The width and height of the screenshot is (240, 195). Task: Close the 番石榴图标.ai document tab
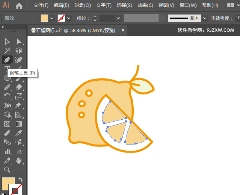pyautogui.click(x=123, y=30)
